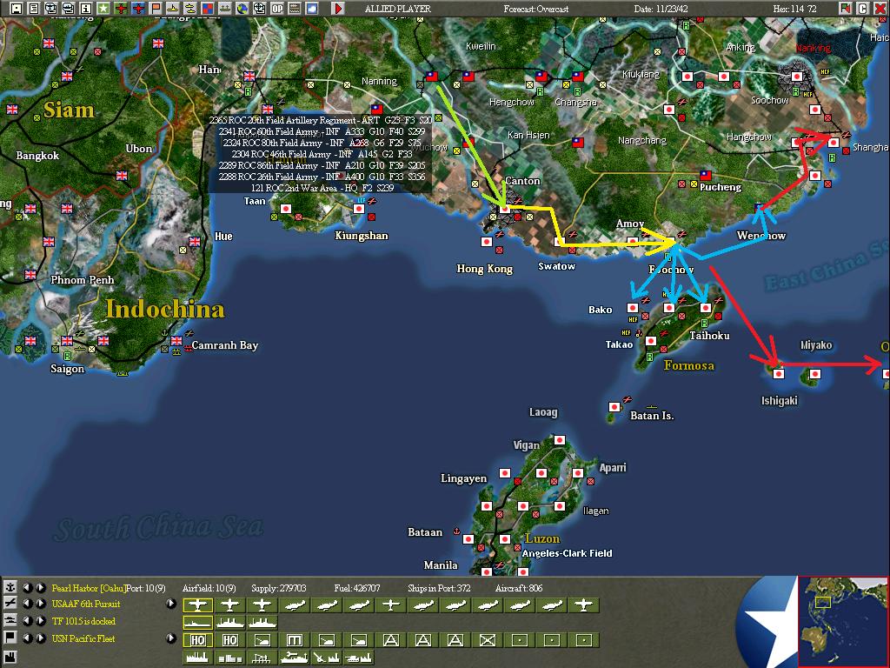The width and height of the screenshot is (890, 668).
Task: Select the third ship icon in task force row
Action: click(x=262, y=623)
